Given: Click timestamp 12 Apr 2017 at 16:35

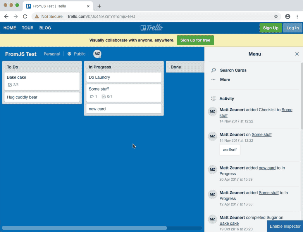Looking at the screenshot, I should pyautogui.click(x=236, y=204).
